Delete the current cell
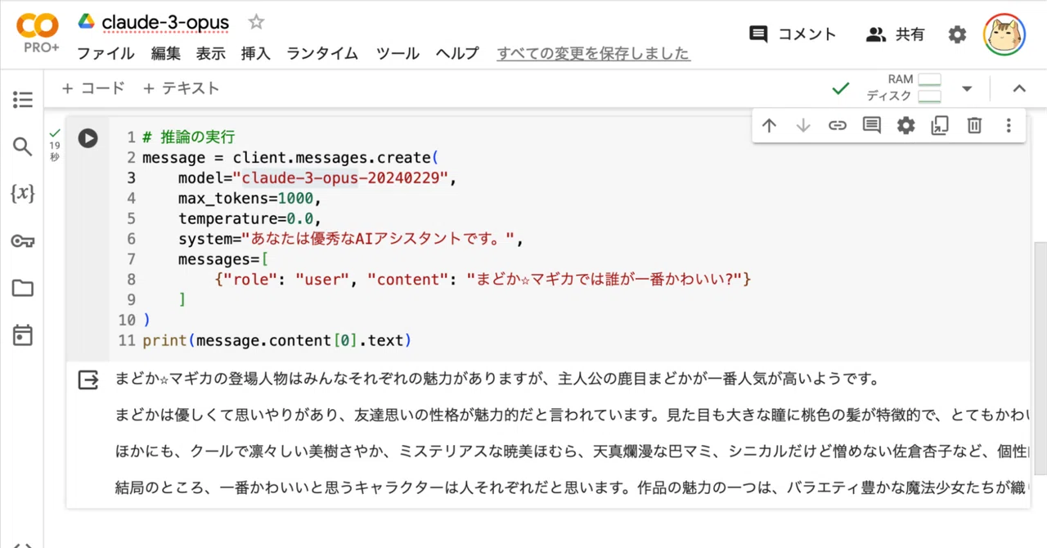 974,125
